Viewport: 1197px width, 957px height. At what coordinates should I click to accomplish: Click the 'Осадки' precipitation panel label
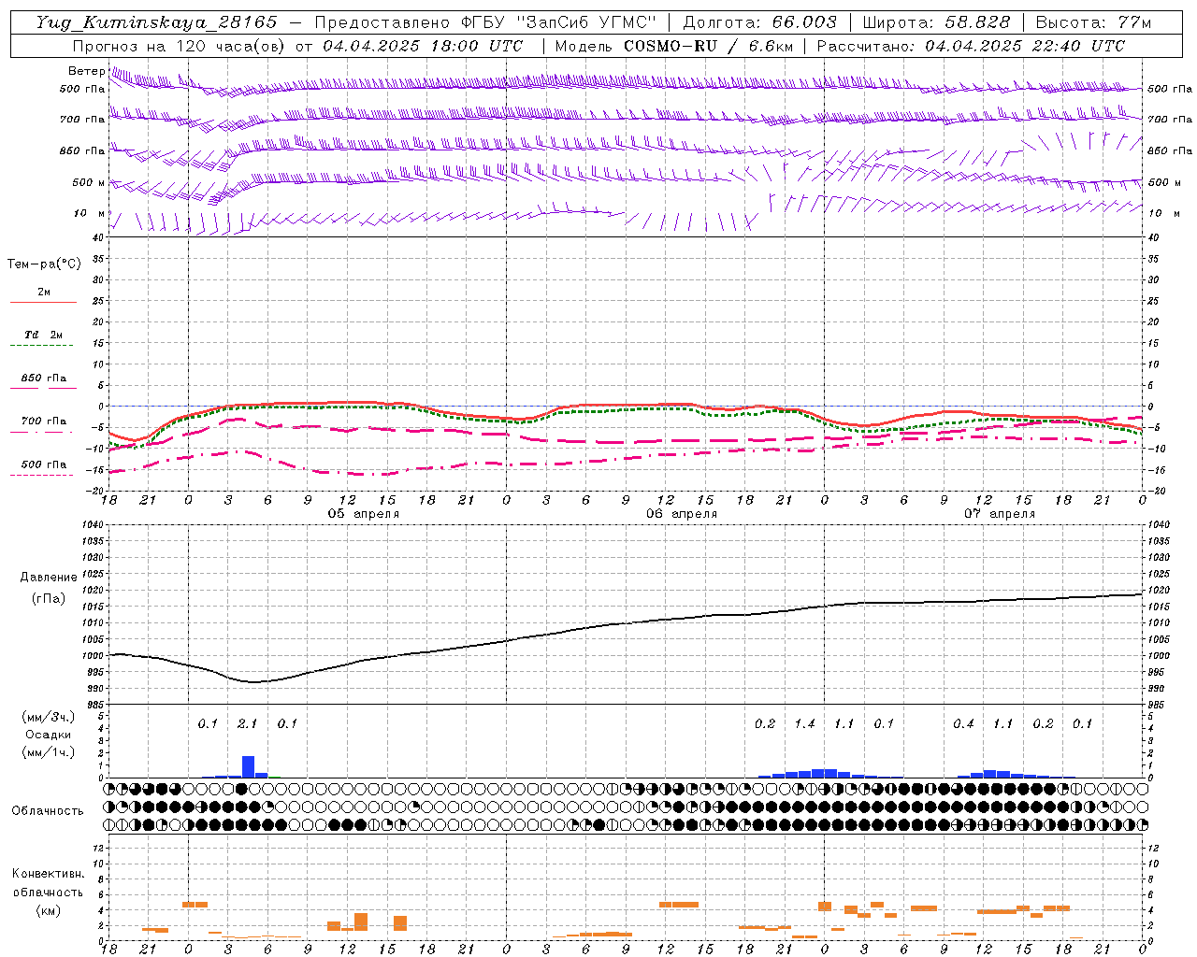(48, 735)
